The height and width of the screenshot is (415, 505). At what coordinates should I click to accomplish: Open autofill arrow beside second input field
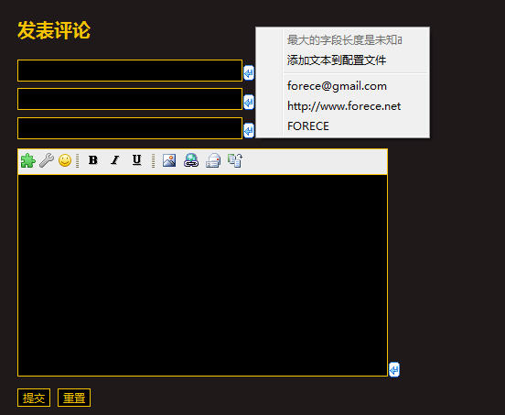tap(249, 103)
